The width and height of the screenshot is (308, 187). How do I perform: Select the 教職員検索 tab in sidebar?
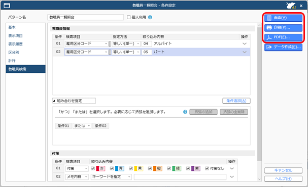pos(25,69)
